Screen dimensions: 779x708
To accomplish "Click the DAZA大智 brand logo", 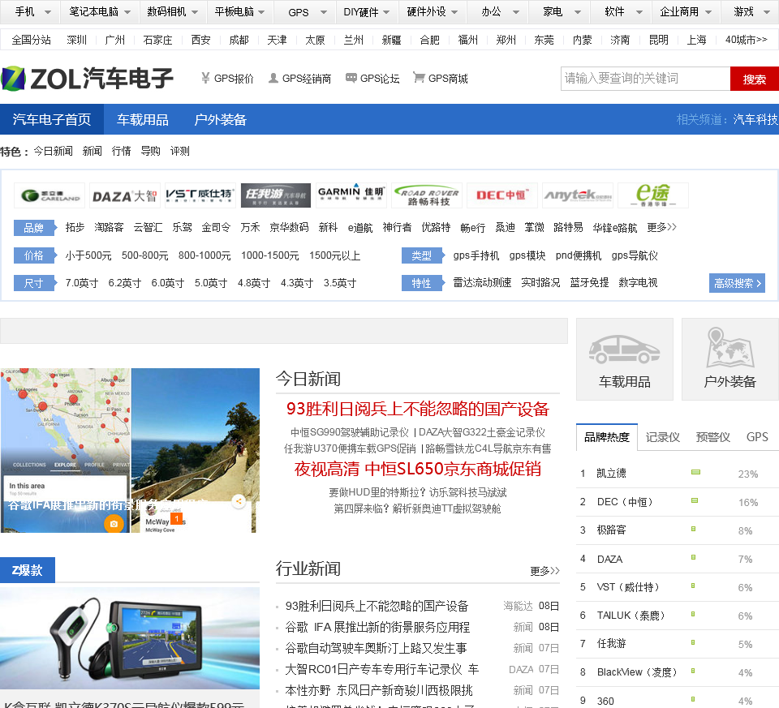I will click(x=125, y=195).
